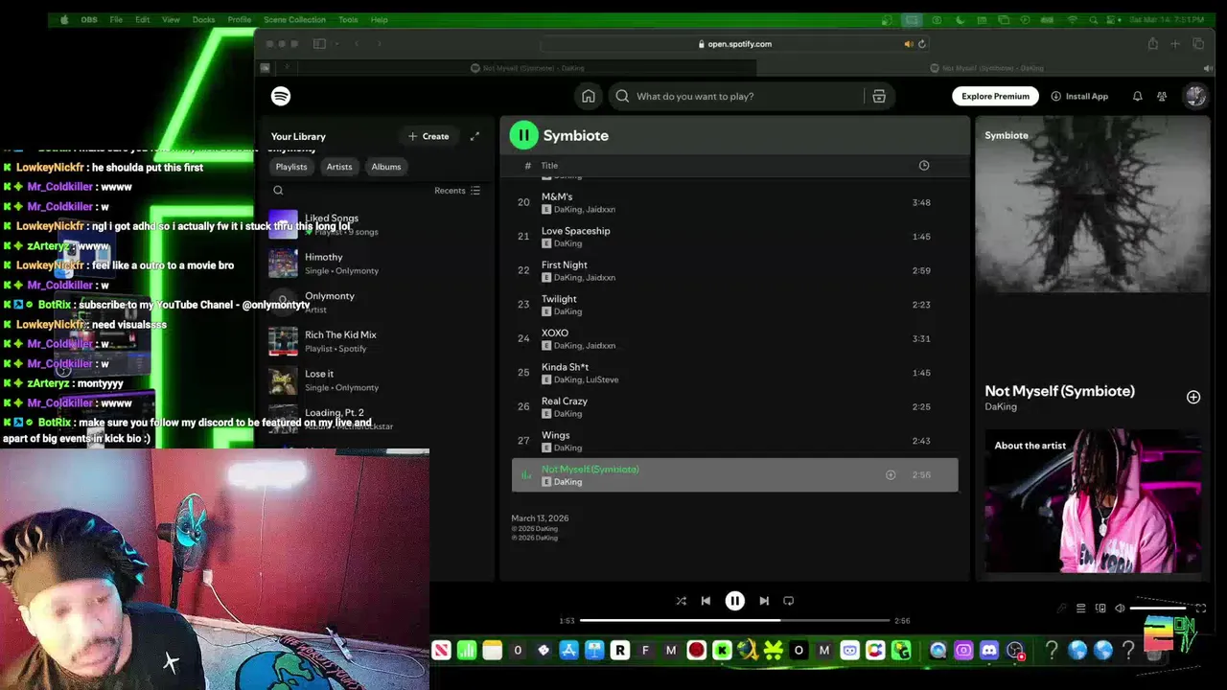Add now playing song to Liked Songs

click(x=1193, y=397)
